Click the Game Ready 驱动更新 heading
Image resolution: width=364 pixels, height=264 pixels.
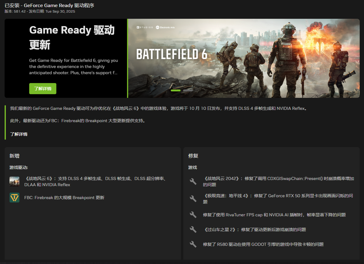pos(72,37)
